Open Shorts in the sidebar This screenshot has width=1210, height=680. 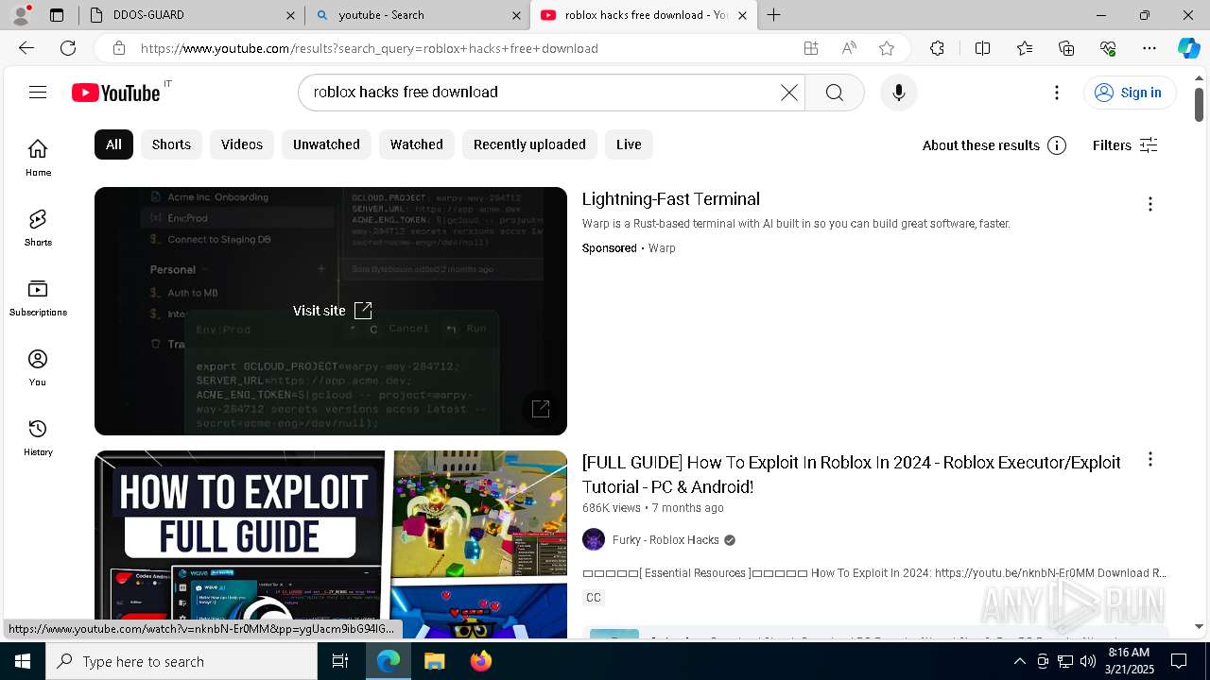(38, 228)
